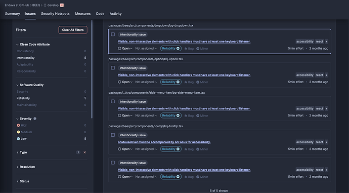349x193 pixels.
Task: Click the Medium severity yellow icon
Action: (x=18, y=132)
